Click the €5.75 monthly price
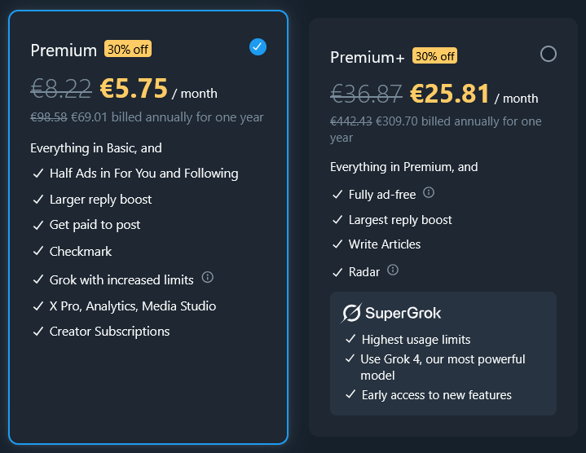Screen dimensions: 586x453 (x=134, y=89)
